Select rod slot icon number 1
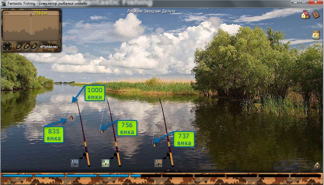Screen dimensions: 324x185 pos(74,163)
